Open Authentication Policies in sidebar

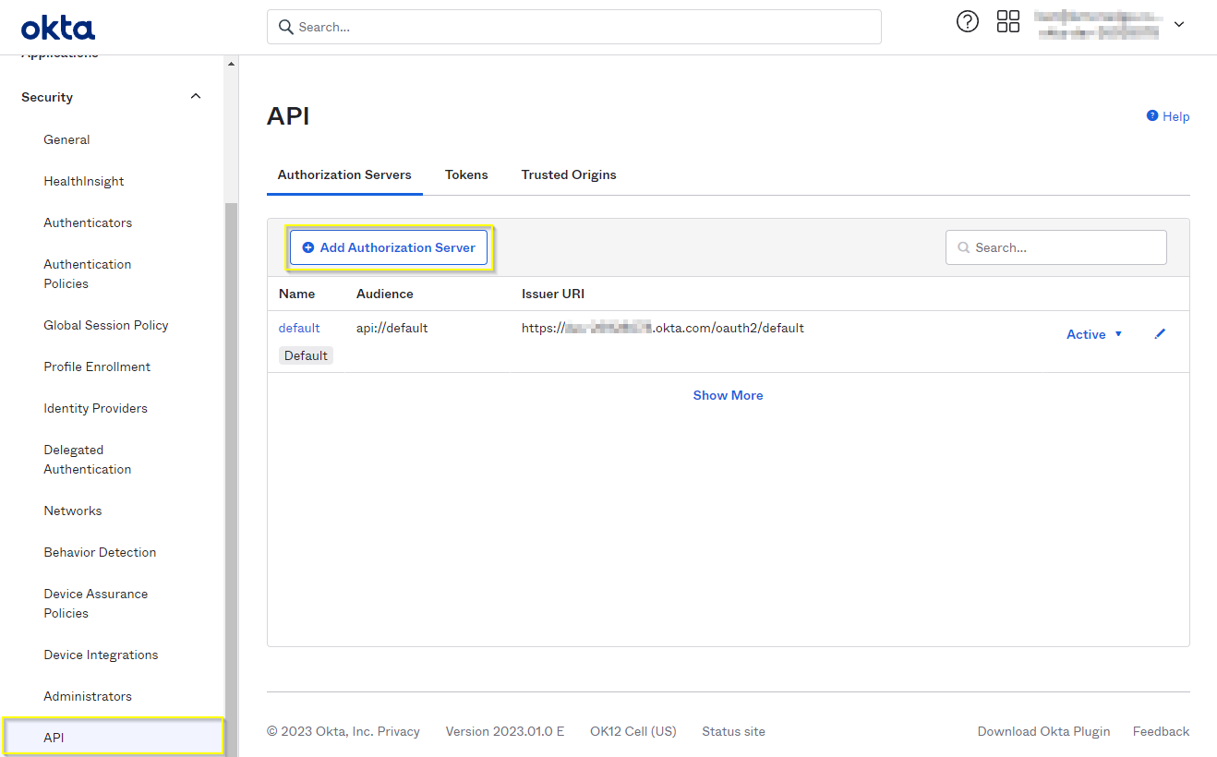(88, 274)
